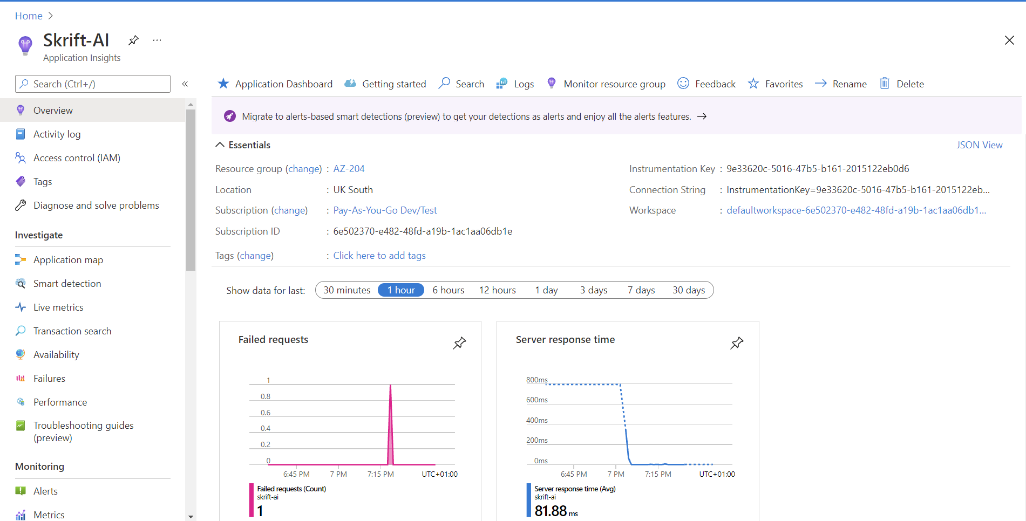Pin the Skrift-AI resource to dashboard
This screenshot has height=521, width=1026.
click(133, 40)
